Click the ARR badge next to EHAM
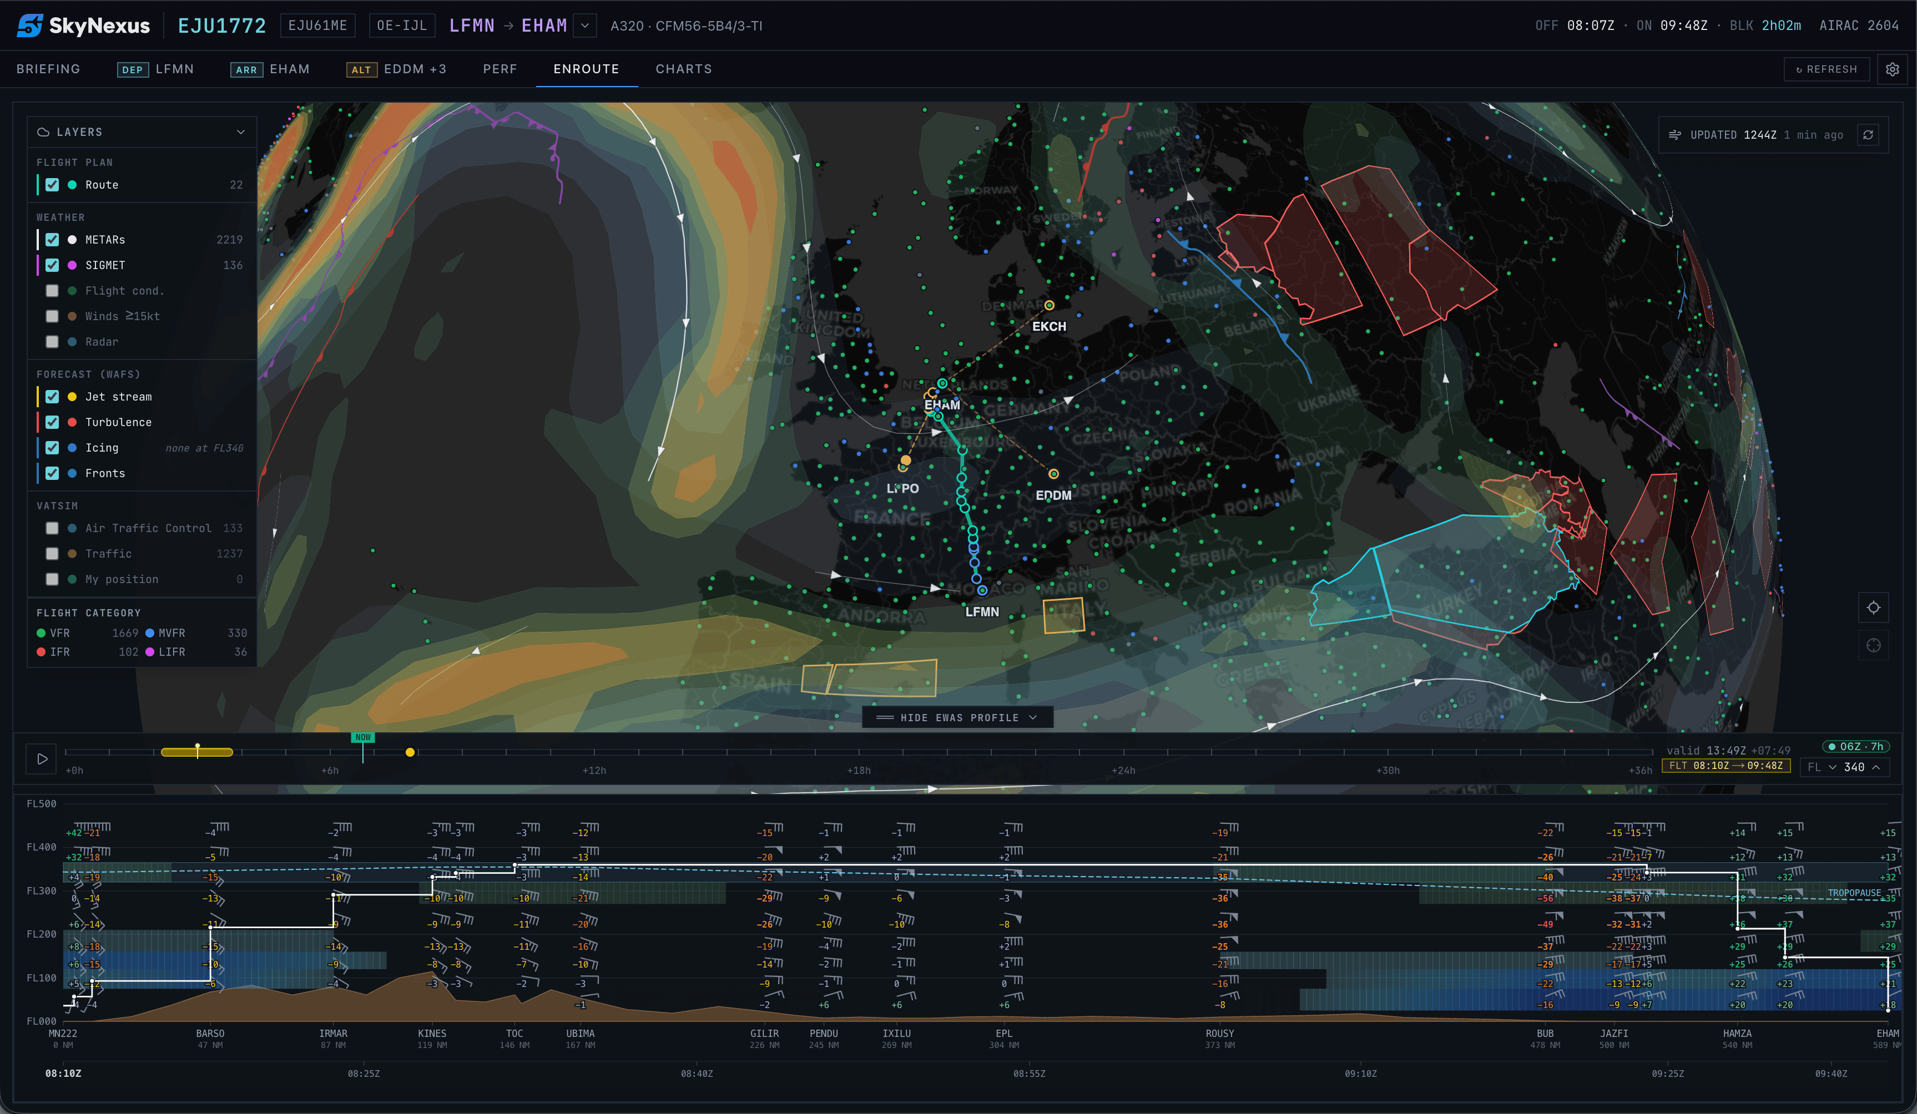 click(246, 70)
